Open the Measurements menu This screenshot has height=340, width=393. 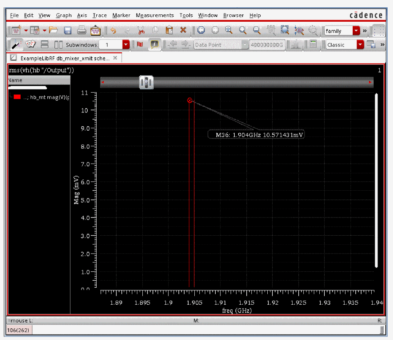[x=155, y=15]
